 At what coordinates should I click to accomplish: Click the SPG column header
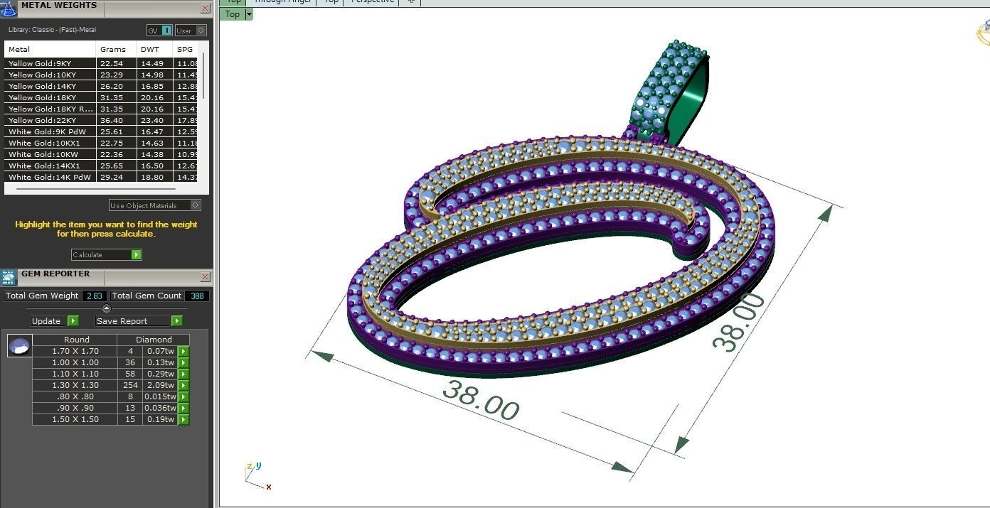(186, 49)
